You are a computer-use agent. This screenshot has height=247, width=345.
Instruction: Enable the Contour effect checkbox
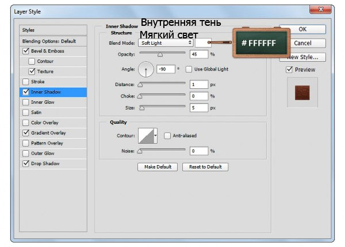click(x=32, y=61)
